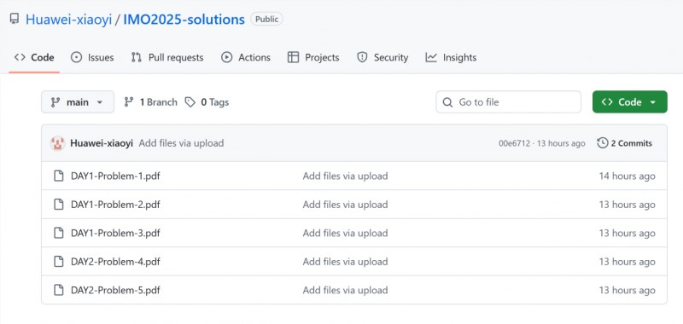
Task: Switch to the Pull requests tab
Action: [x=167, y=57]
